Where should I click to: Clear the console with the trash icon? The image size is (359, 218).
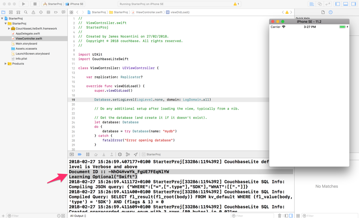[280, 216]
